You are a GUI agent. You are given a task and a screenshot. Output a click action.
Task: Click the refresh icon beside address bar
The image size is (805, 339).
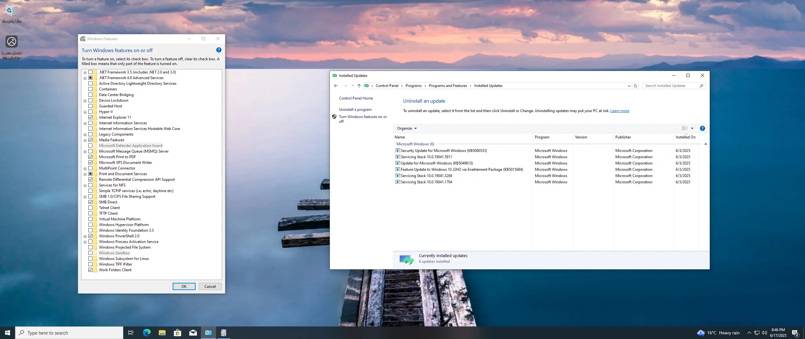636,86
